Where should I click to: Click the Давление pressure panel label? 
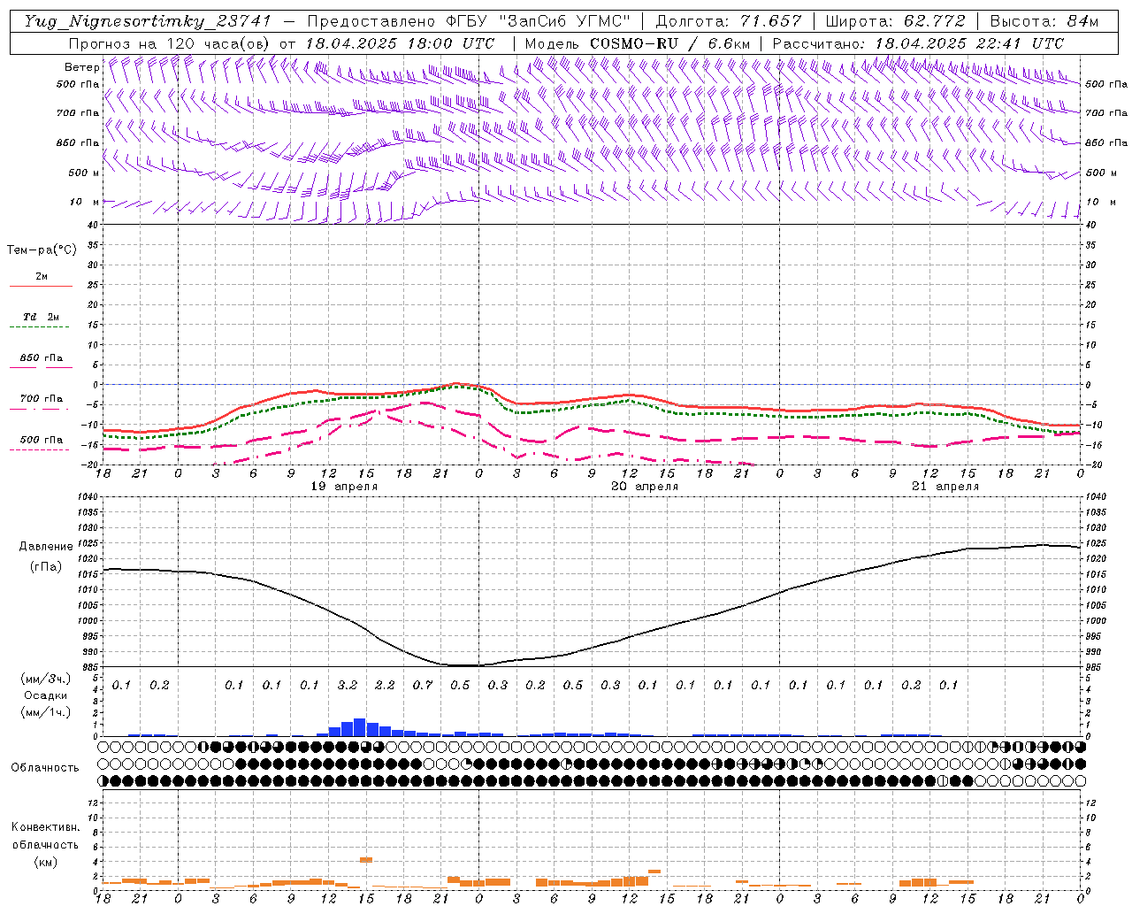46,547
